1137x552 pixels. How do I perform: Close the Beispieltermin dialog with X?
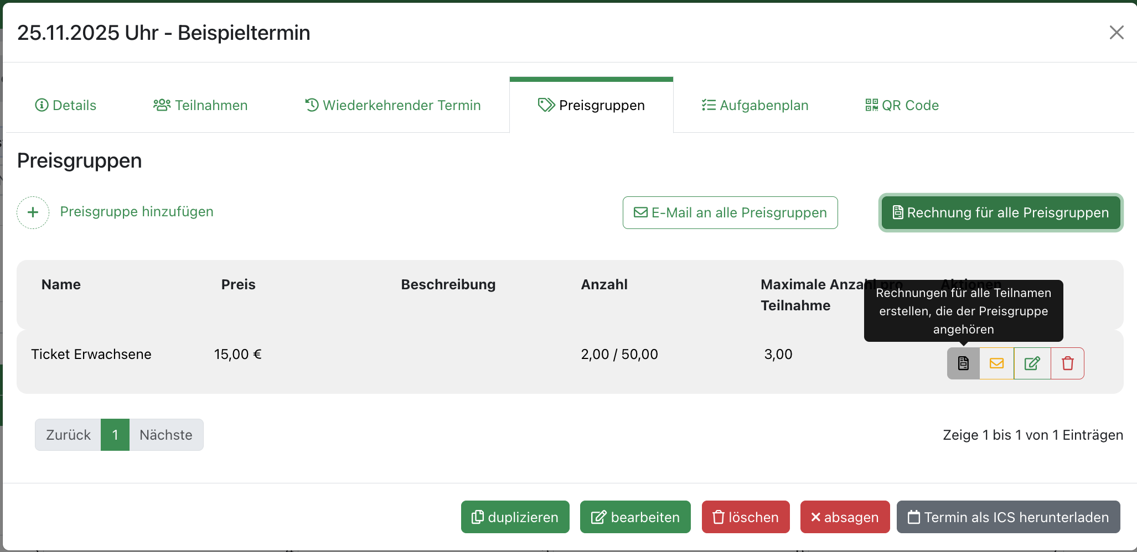[x=1116, y=33]
